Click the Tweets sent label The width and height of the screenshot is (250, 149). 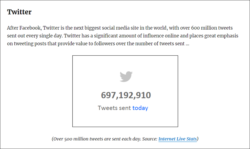point(114,108)
